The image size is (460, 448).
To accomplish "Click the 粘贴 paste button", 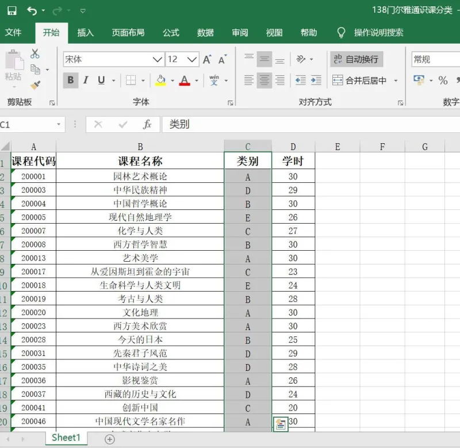I will click(x=13, y=66).
